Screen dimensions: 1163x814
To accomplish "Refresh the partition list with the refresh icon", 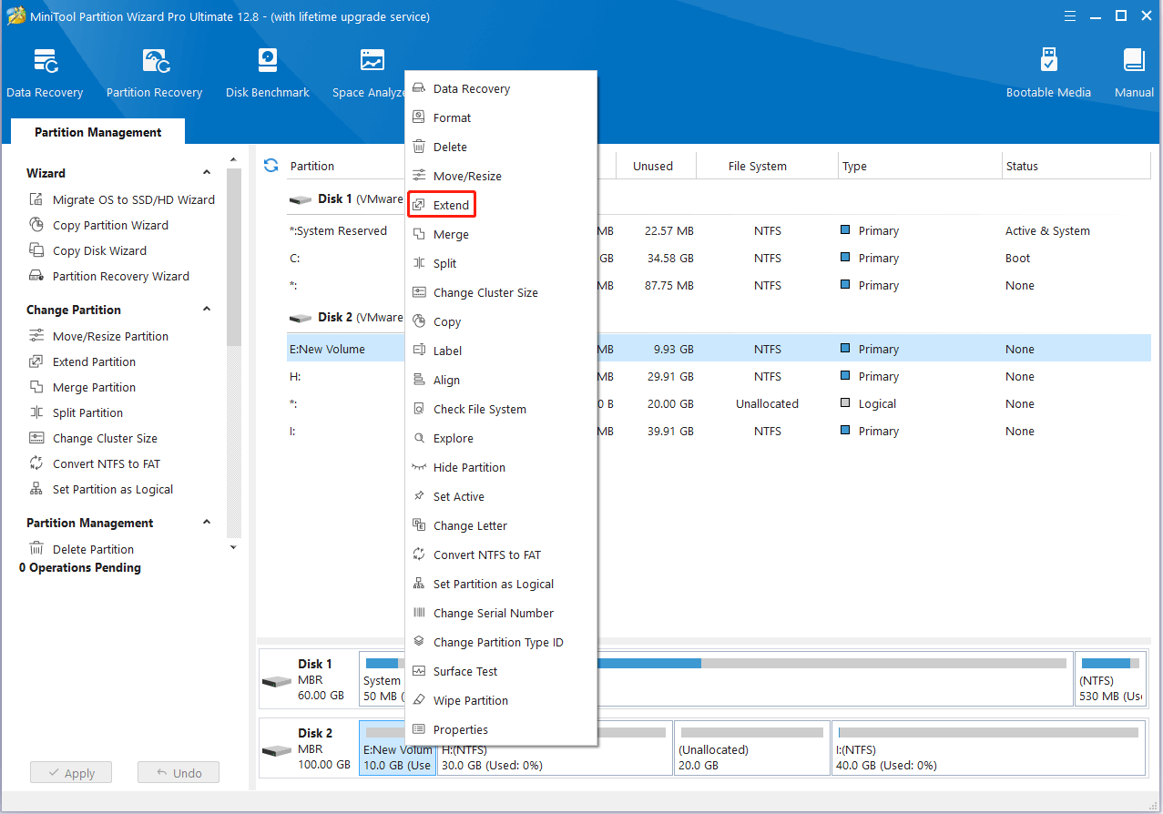I will click(270, 165).
